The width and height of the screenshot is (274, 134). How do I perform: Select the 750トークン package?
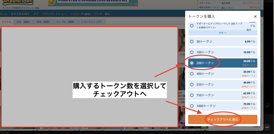click(x=192, y=95)
